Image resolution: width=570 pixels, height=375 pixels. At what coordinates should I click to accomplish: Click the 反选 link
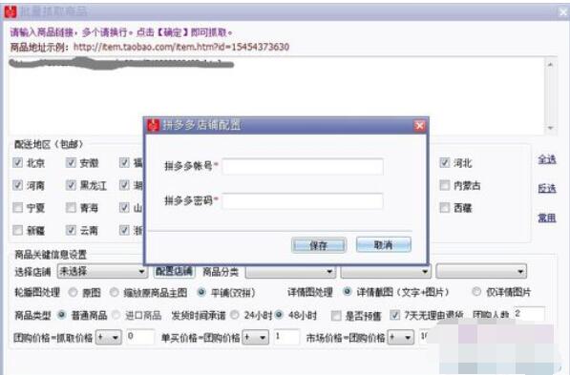(x=547, y=188)
